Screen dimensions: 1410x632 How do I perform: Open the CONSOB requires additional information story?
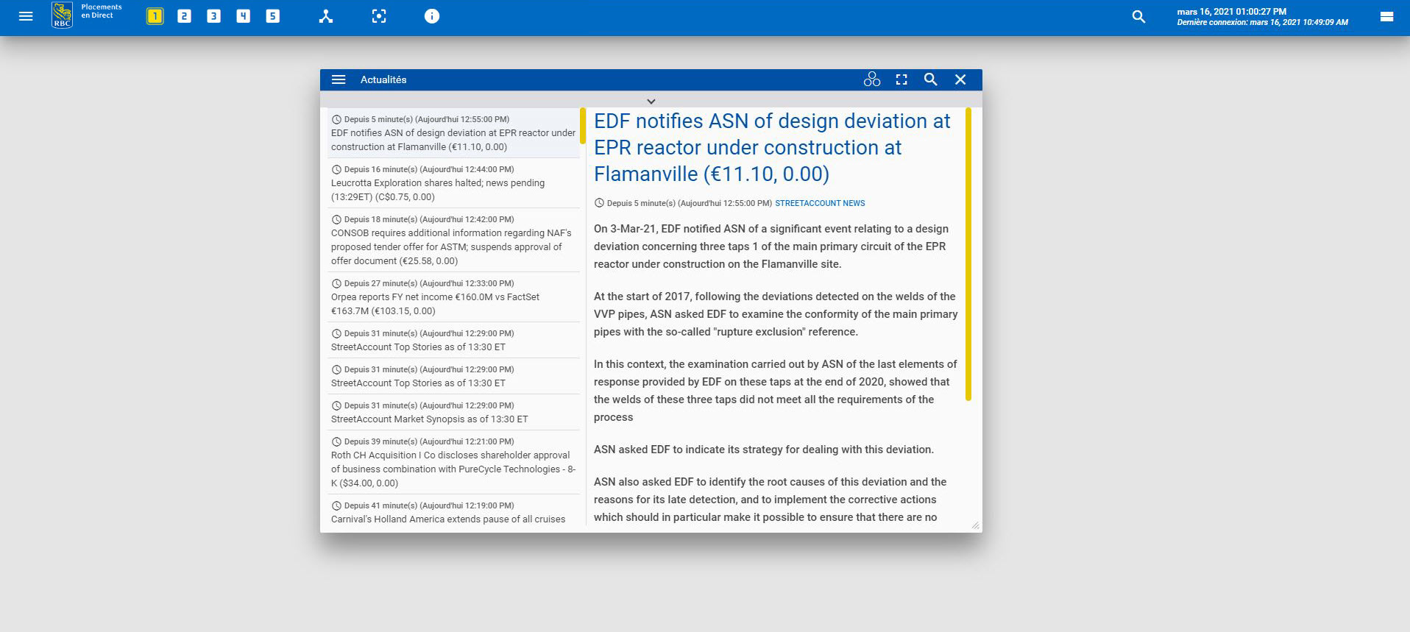[x=453, y=240]
